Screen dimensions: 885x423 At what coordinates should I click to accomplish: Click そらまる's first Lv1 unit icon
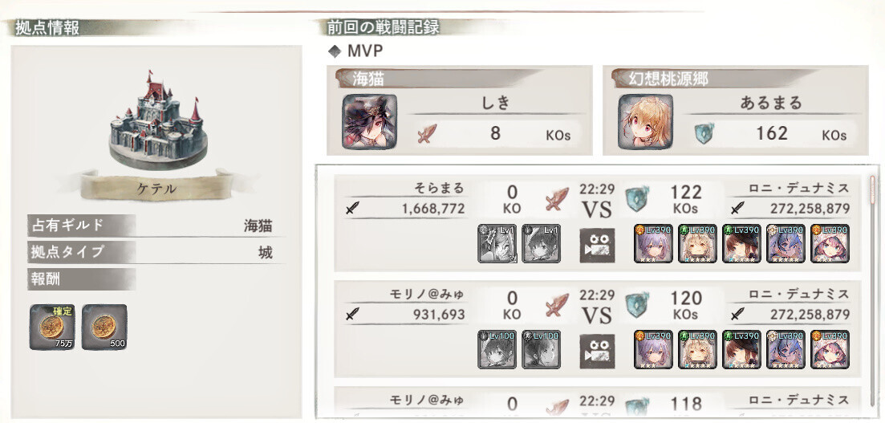click(x=497, y=243)
